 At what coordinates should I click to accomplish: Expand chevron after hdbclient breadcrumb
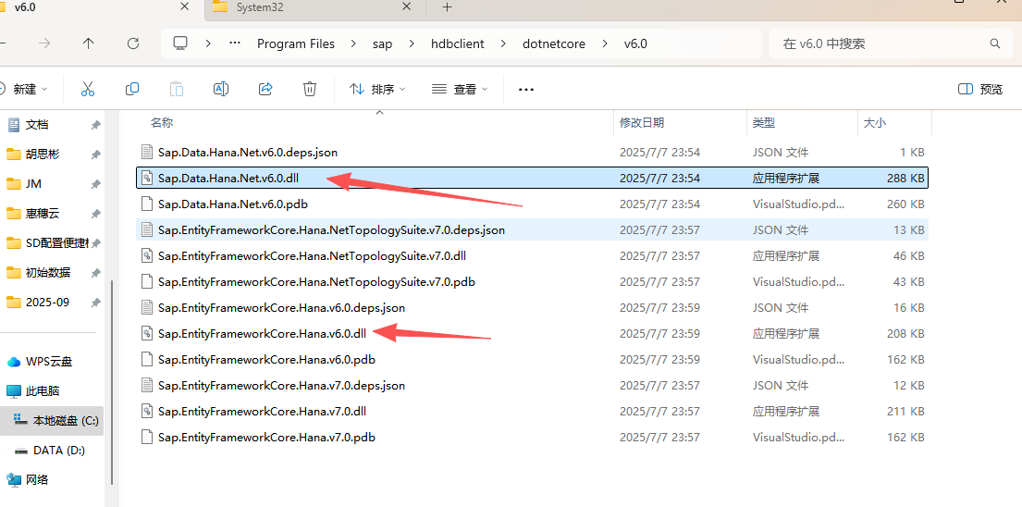pyautogui.click(x=504, y=43)
